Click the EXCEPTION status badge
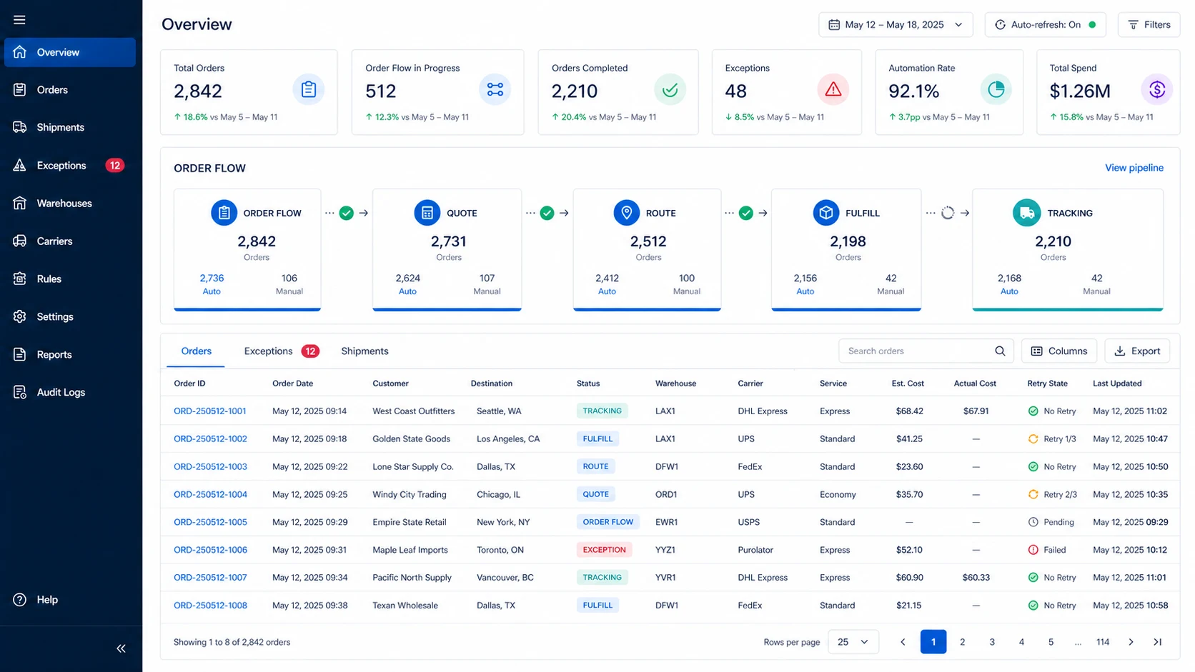The width and height of the screenshot is (1195, 672). point(604,550)
